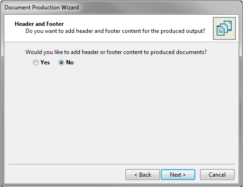Click the separator line above the buttons
The height and width of the screenshot is (187, 243).
[121, 164]
